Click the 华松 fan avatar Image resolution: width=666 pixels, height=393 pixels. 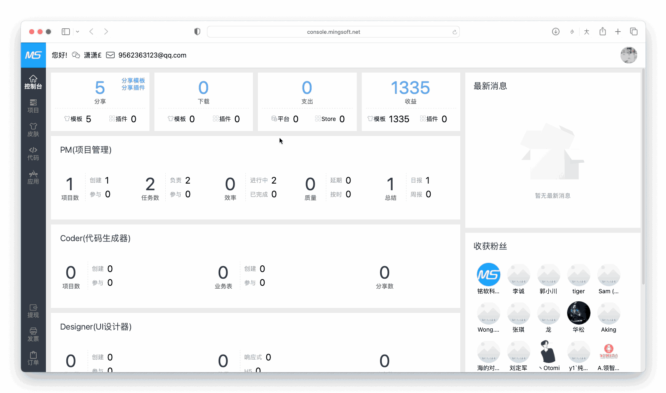[x=578, y=313]
